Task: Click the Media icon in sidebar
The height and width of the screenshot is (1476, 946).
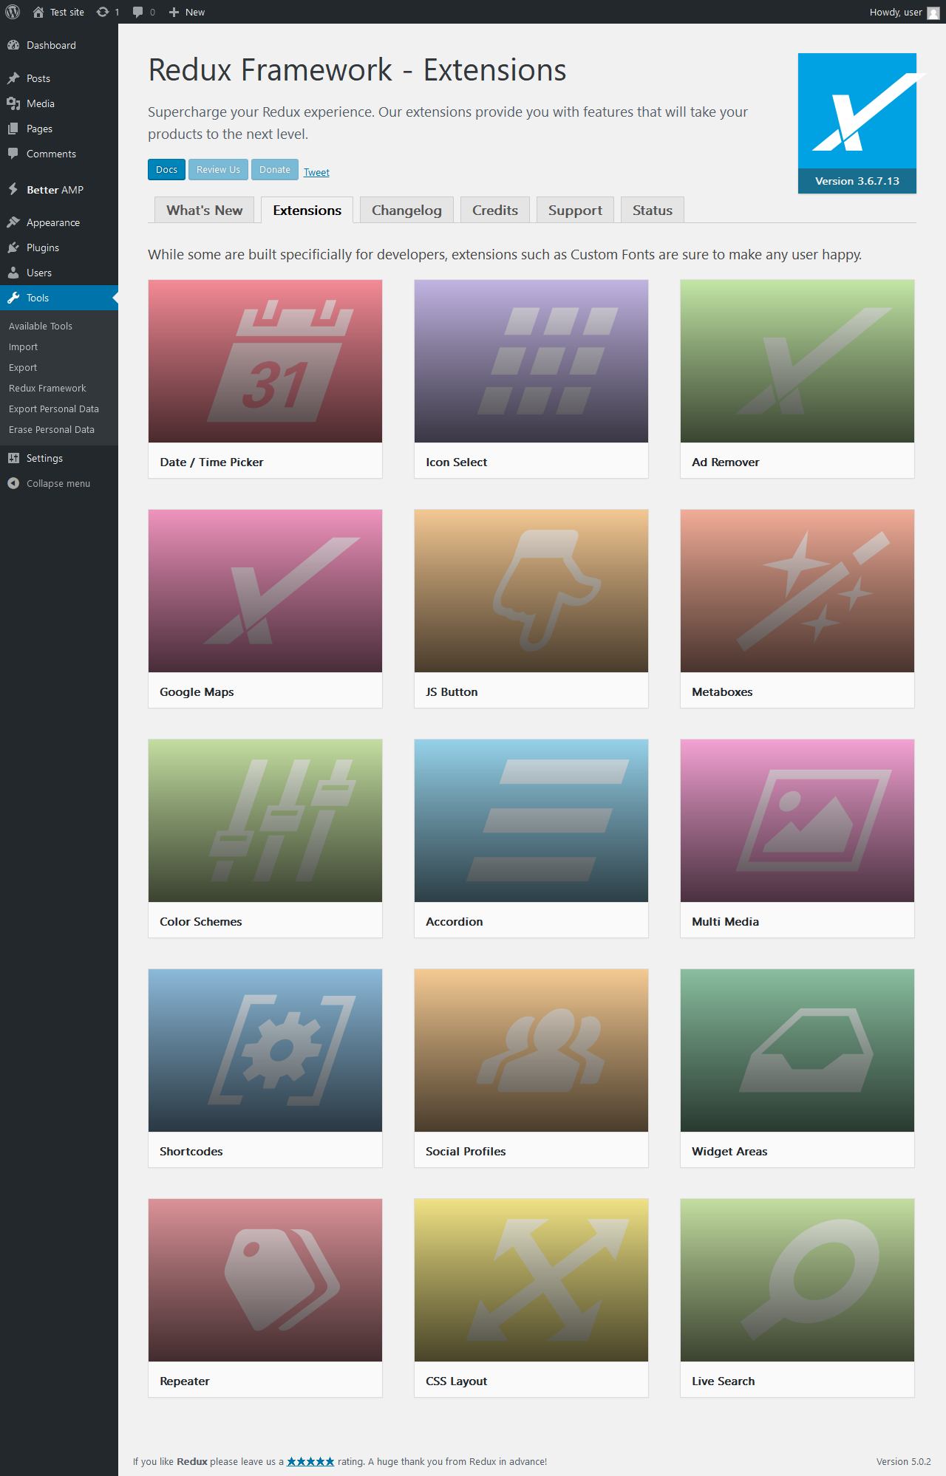Action: coord(13,103)
